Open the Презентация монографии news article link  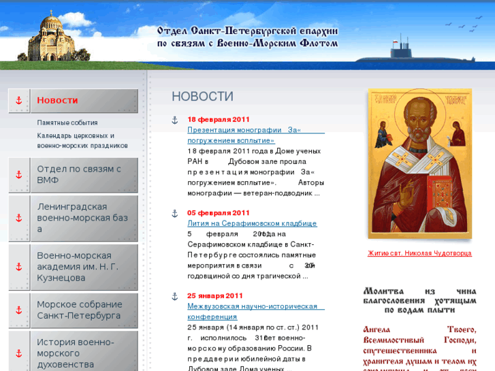256,135
